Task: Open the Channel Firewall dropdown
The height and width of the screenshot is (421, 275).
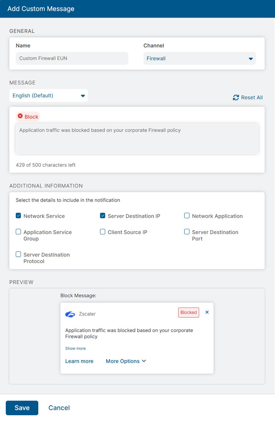Action: pyautogui.click(x=199, y=58)
